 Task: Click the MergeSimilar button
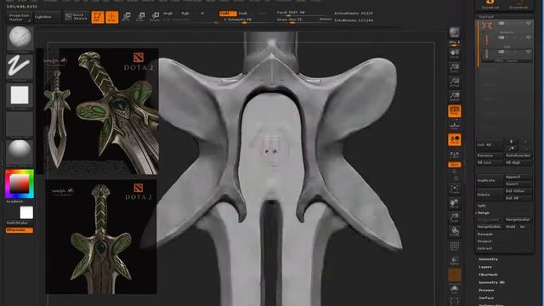518,219
